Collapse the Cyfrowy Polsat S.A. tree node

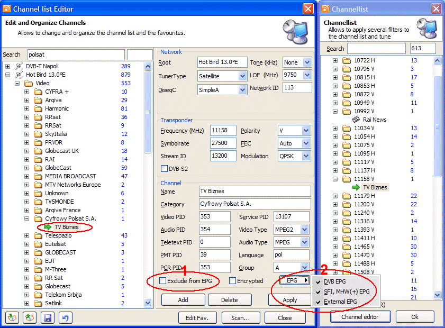pos(26,219)
